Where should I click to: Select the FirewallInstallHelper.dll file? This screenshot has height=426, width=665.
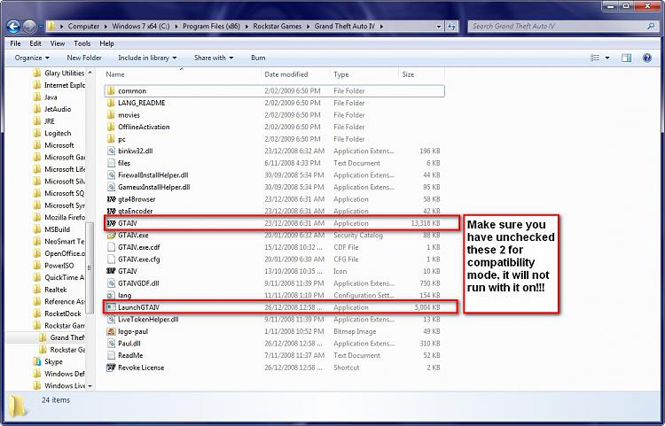click(x=274, y=174)
